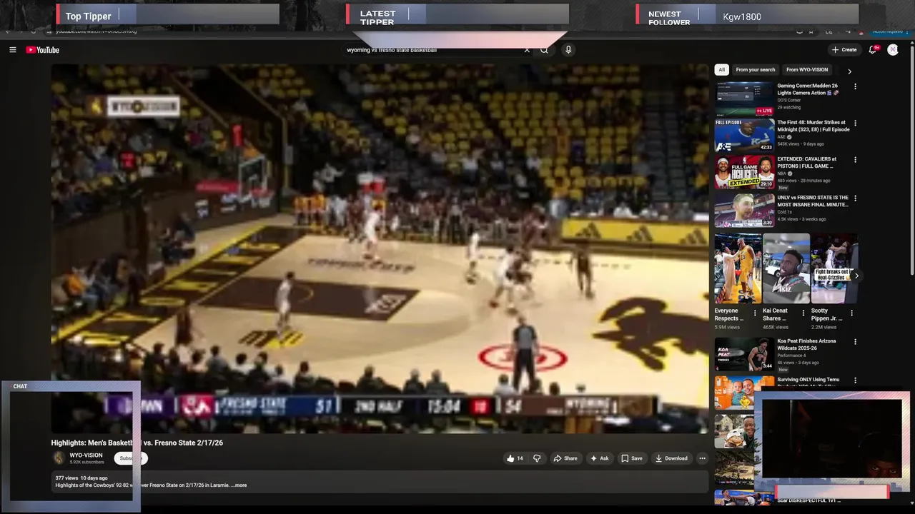Click the OG'S Corner channel name

[x=789, y=101]
